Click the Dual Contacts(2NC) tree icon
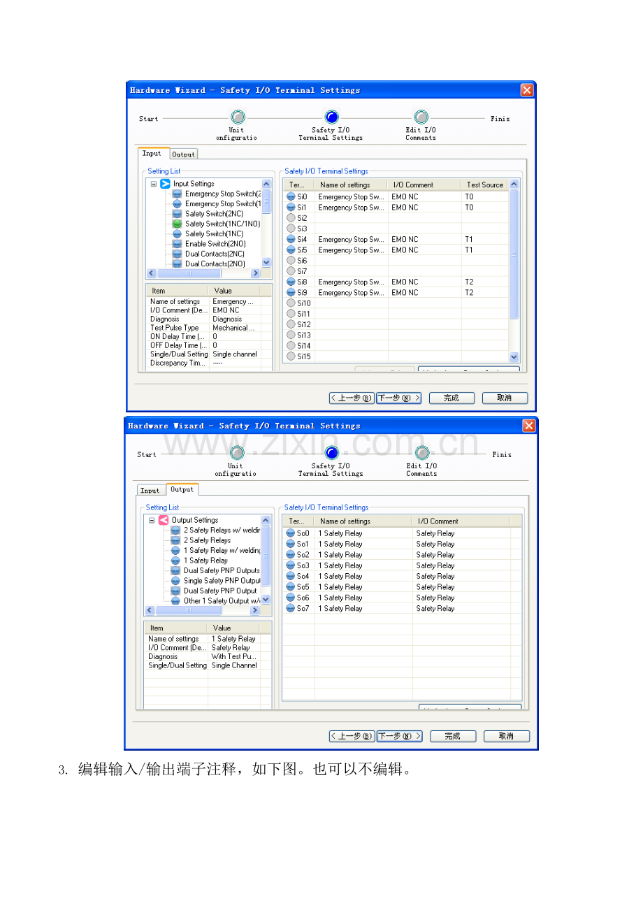 tap(177, 254)
